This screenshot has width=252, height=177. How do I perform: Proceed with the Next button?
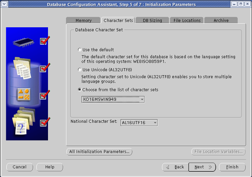202,167
